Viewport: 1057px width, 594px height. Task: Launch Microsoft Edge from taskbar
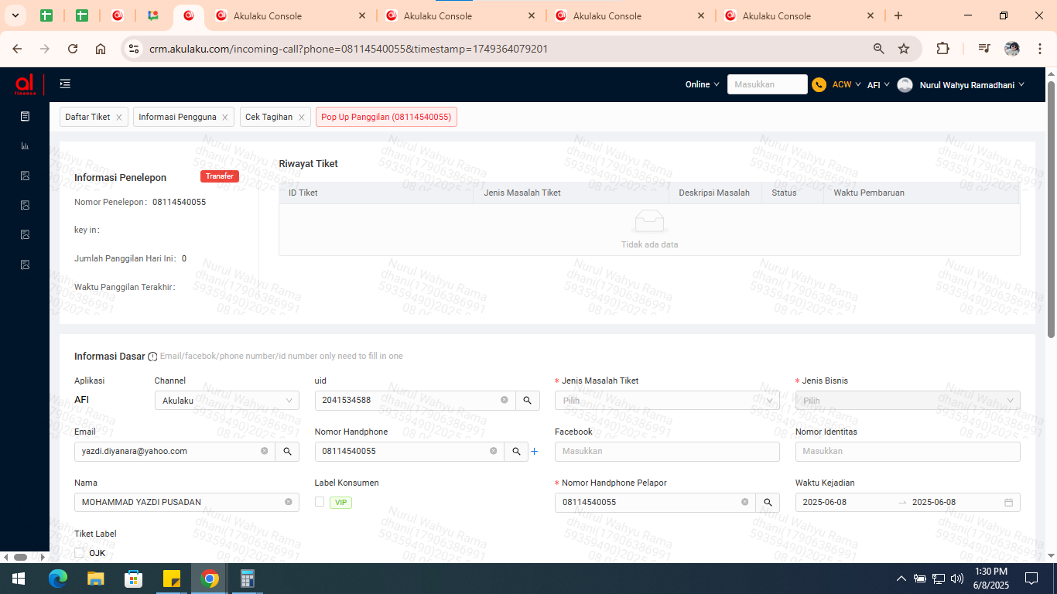(58, 579)
